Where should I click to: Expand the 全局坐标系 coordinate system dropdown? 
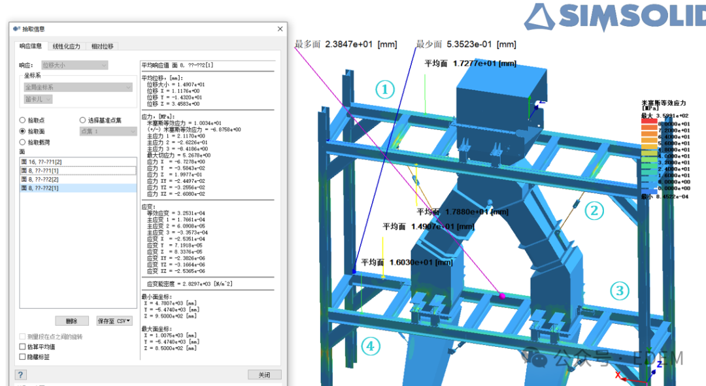[x=78, y=87]
